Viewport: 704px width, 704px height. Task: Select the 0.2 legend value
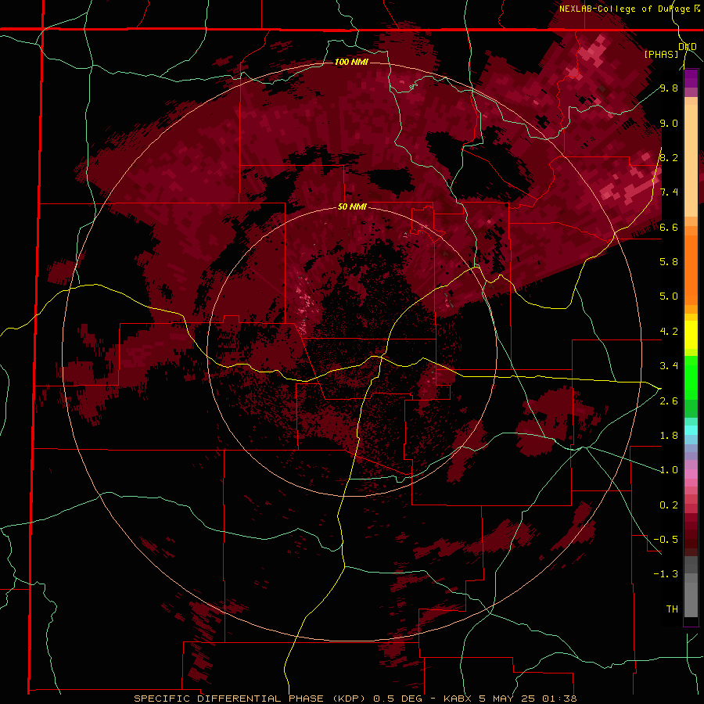coord(669,505)
